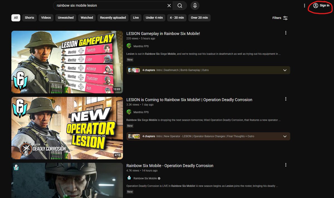Viewport: 334px width, 198px height.
Task: Open the NEW OPERATOR LESION video thumbnail
Action: pyautogui.click(x=67, y=128)
